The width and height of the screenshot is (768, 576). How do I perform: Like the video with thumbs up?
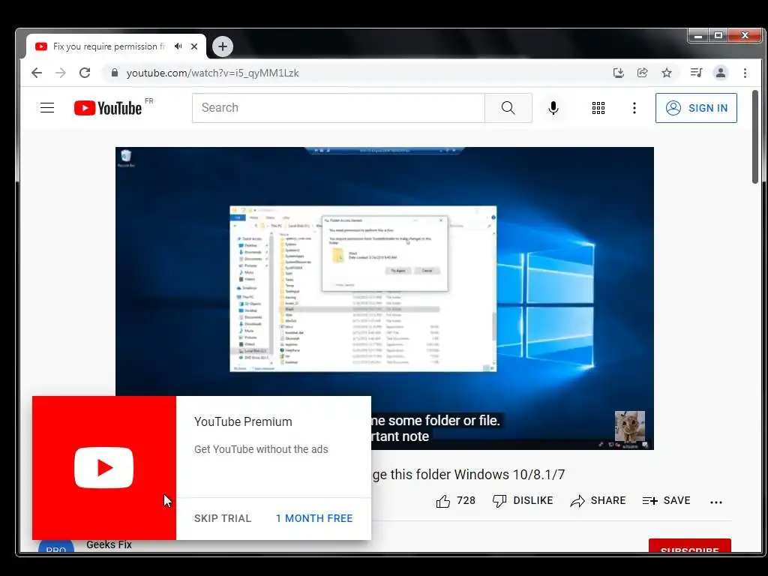pos(442,501)
